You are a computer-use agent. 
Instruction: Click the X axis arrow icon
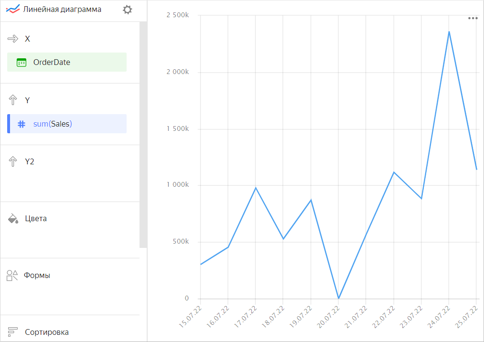coord(13,39)
